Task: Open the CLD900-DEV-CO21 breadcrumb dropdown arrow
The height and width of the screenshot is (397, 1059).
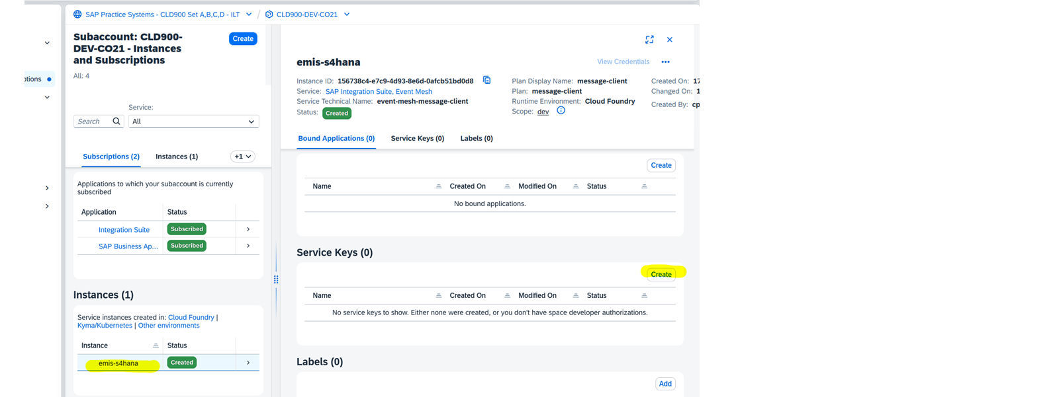Action: point(347,15)
